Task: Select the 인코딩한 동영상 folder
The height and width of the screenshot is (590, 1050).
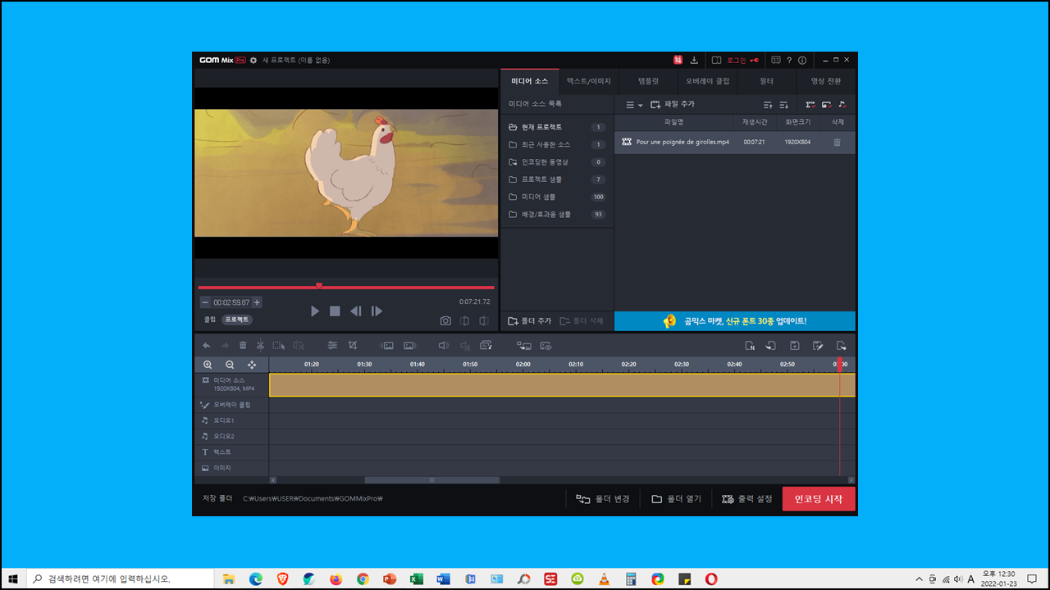Action: (x=557, y=161)
